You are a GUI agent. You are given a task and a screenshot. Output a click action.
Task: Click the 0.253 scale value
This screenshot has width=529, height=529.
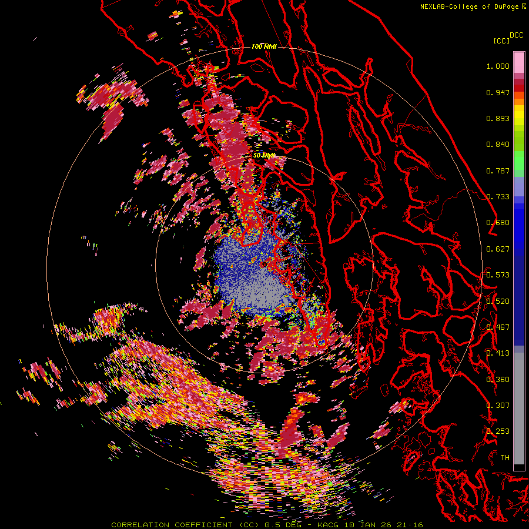pyautogui.click(x=498, y=431)
